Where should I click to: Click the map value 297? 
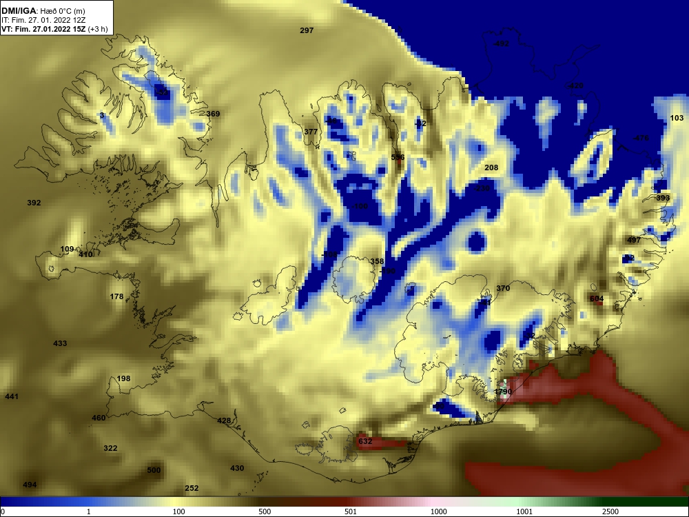point(307,30)
